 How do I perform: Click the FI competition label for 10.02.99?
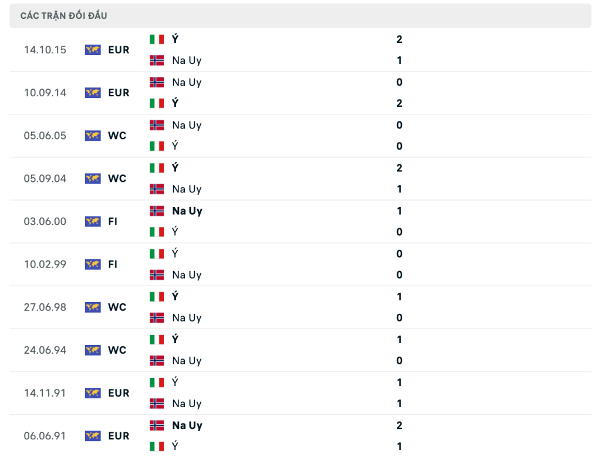113,265
